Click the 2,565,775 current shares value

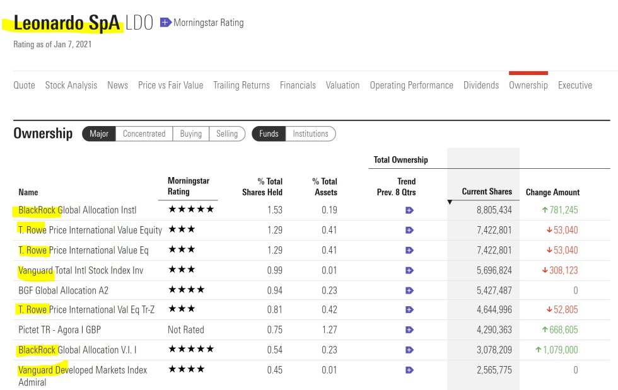click(x=494, y=370)
